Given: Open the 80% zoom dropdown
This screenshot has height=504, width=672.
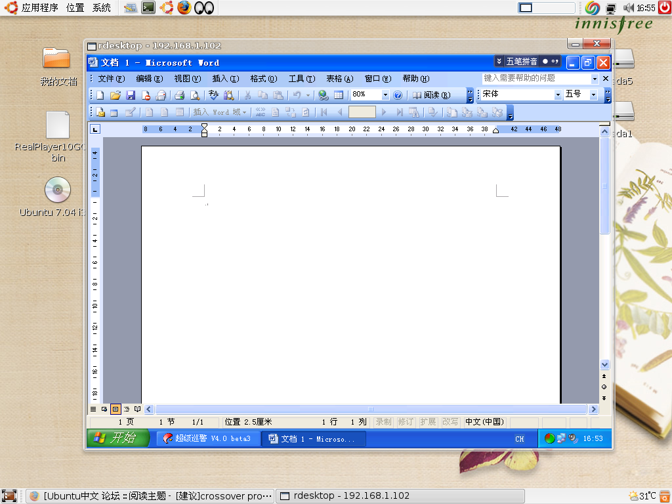Looking at the screenshot, I should [x=385, y=95].
